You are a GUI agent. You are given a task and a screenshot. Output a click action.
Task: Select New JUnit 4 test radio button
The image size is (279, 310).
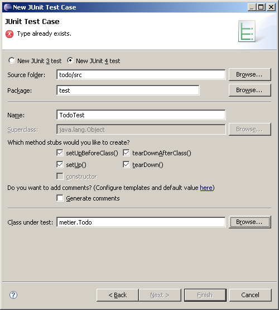coord(70,60)
